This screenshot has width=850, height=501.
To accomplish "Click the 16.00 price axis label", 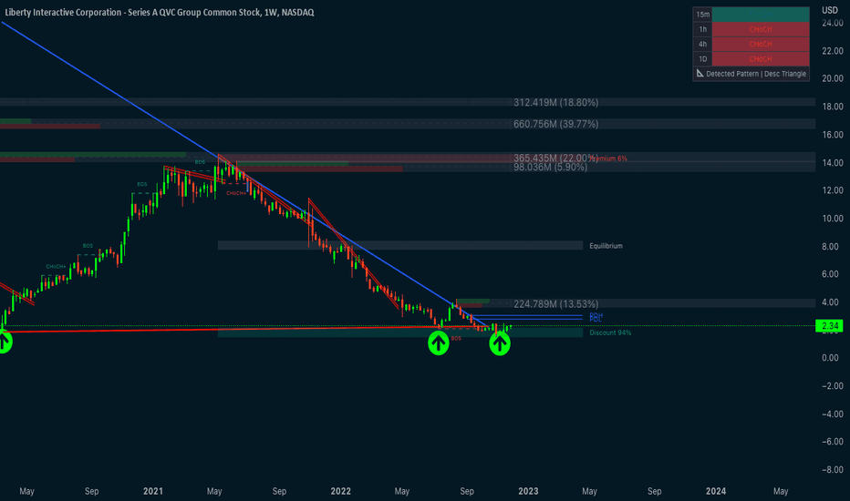I will (833, 135).
